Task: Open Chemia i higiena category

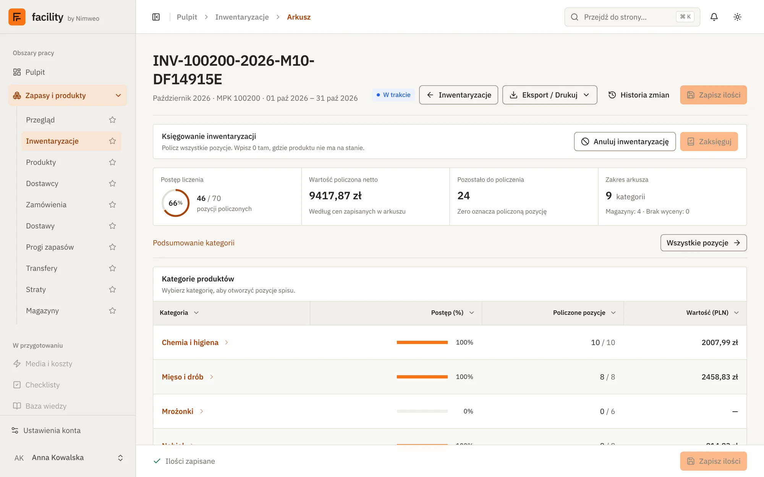Action: click(195, 343)
